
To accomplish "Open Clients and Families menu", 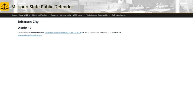I will coord(39,15).
